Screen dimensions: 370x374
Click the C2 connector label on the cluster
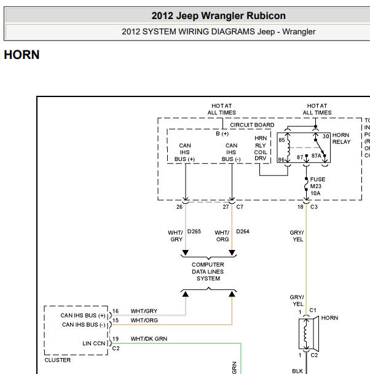(x=116, y=348)
